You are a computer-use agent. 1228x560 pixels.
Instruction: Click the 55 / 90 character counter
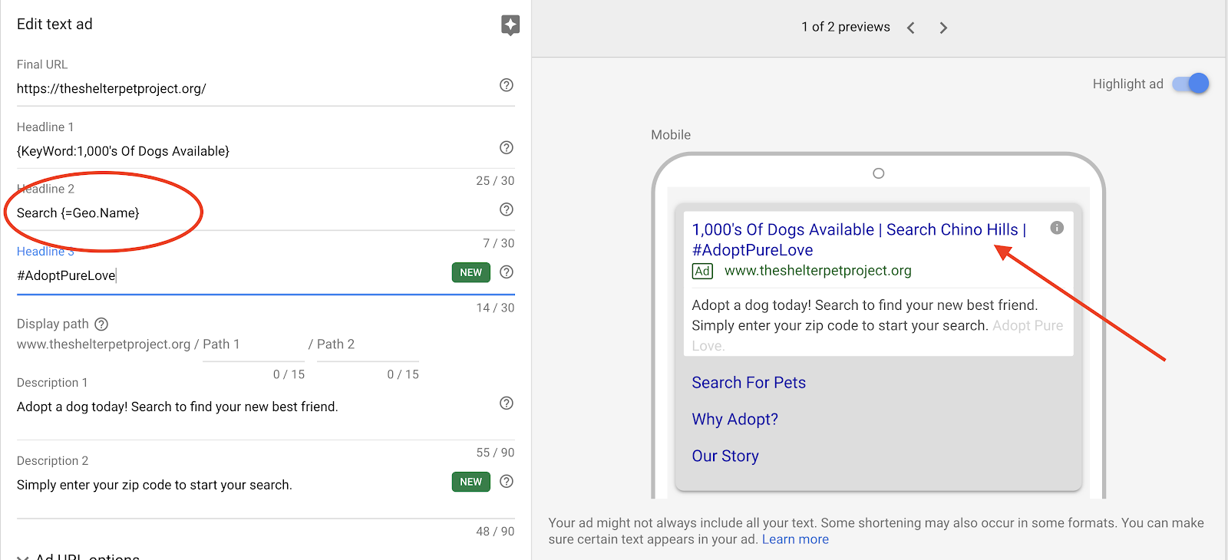coord(495,453)
